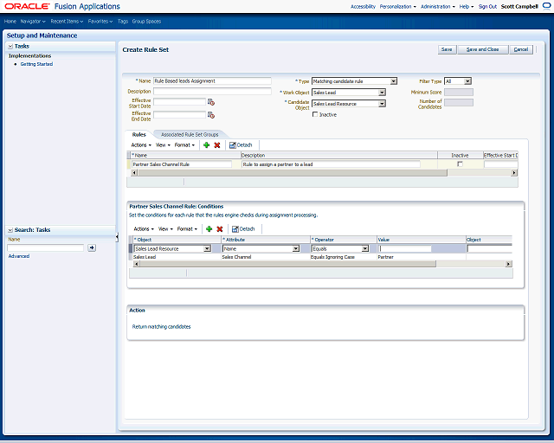Open the Administration menu
This screenshot has width=554, height=443.
click(438, 6)
